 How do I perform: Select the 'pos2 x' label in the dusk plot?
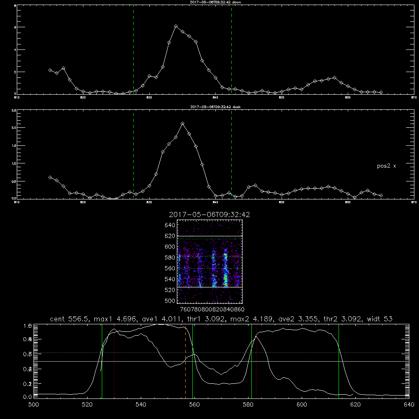point(386,166)
